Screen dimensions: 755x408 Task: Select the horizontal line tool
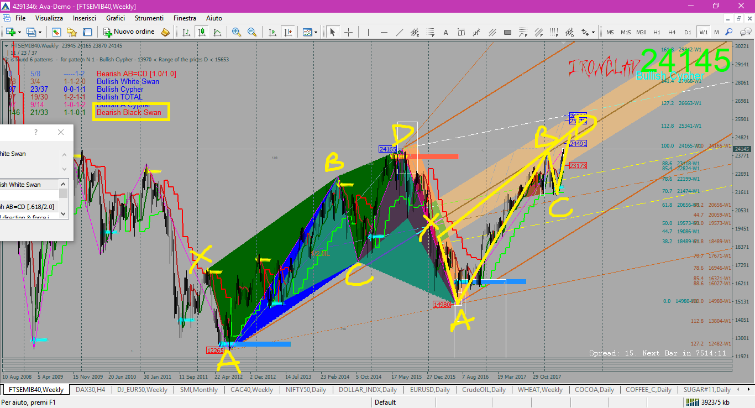coord(384,32)
